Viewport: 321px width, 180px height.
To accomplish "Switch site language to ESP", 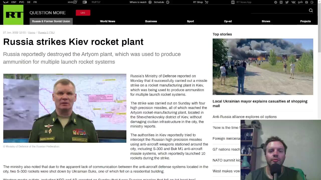I will [x=14, y=2].
